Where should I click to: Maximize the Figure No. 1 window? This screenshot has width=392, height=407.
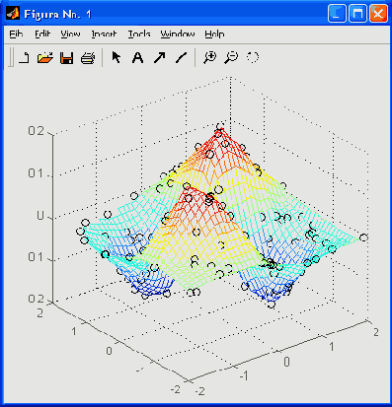(x=357, y=14)
